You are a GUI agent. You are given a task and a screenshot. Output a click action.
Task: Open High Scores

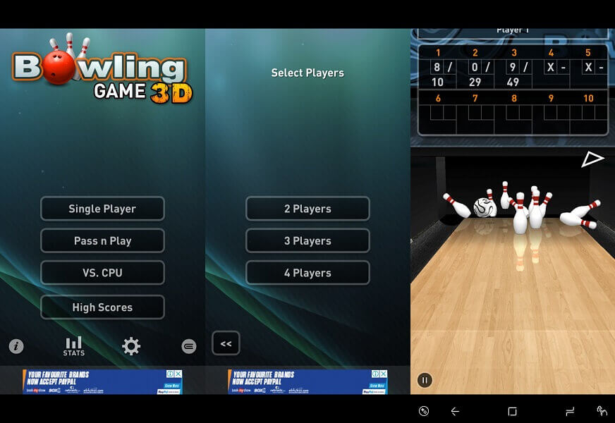102,307
